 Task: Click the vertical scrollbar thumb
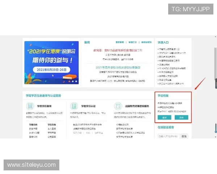[215, 63]
